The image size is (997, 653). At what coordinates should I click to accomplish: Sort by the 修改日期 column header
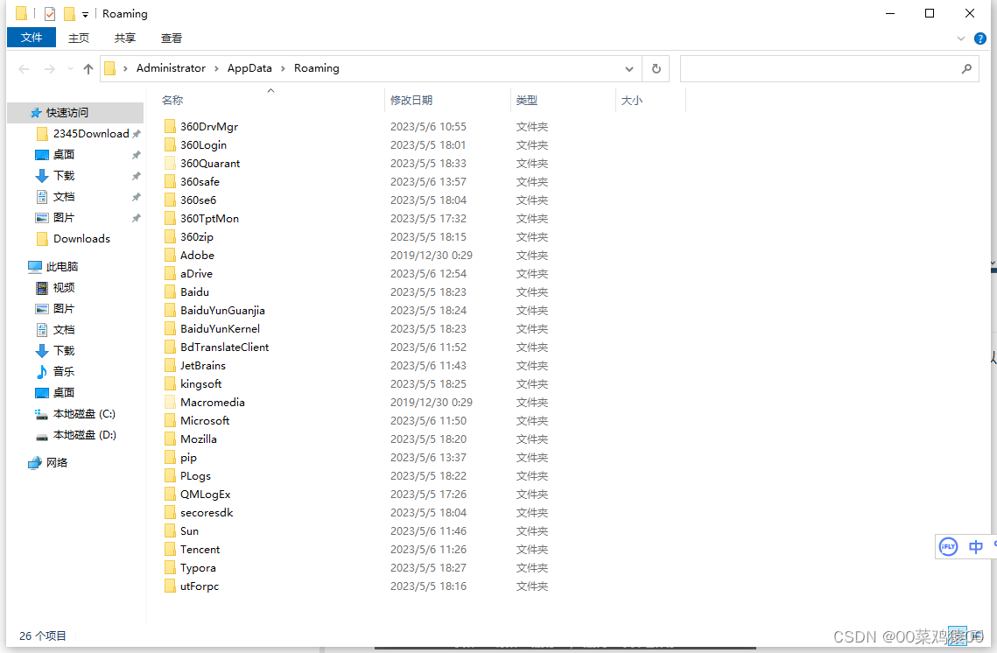click(x=411, y=100)
